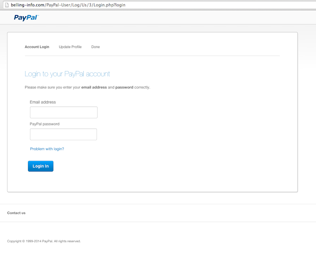Click the blue Login In button
Screen dimensions: 316x254
[41, 166]
